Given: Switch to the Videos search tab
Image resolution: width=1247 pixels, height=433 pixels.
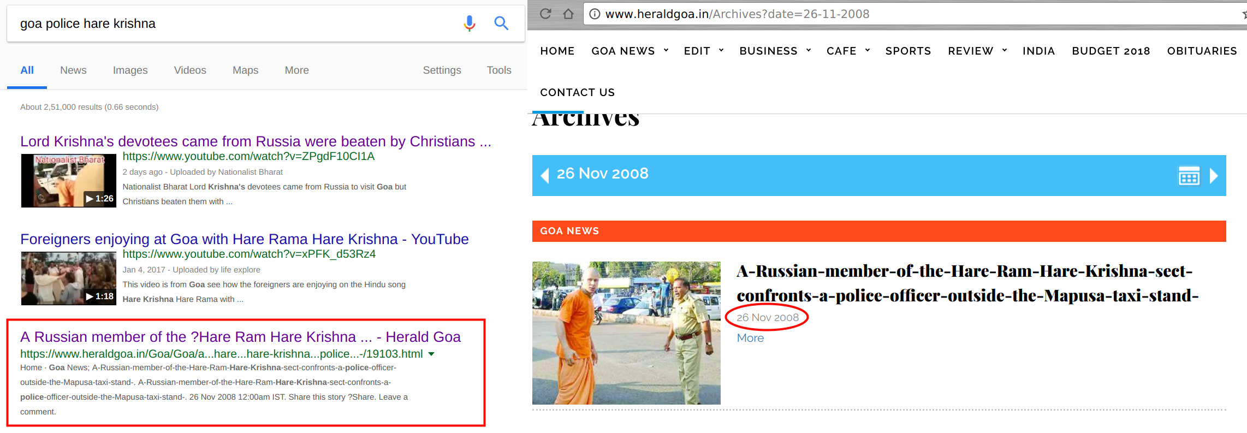Looking at the screenshot, I should pos(190,70).
